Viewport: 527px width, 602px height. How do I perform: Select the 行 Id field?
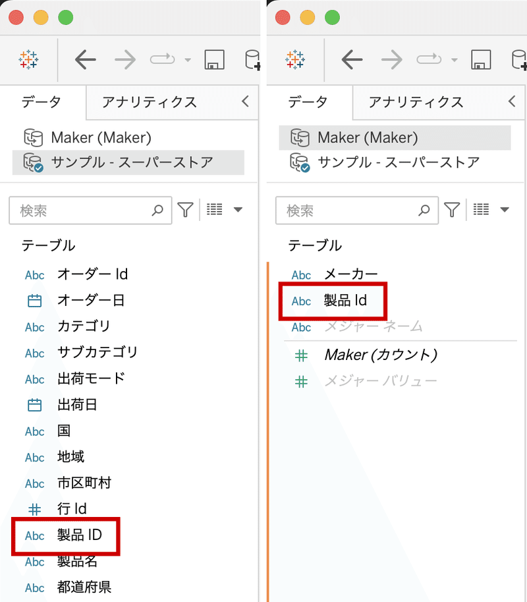(x=72, y=509)
